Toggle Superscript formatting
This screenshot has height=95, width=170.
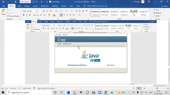pos(41,15)
